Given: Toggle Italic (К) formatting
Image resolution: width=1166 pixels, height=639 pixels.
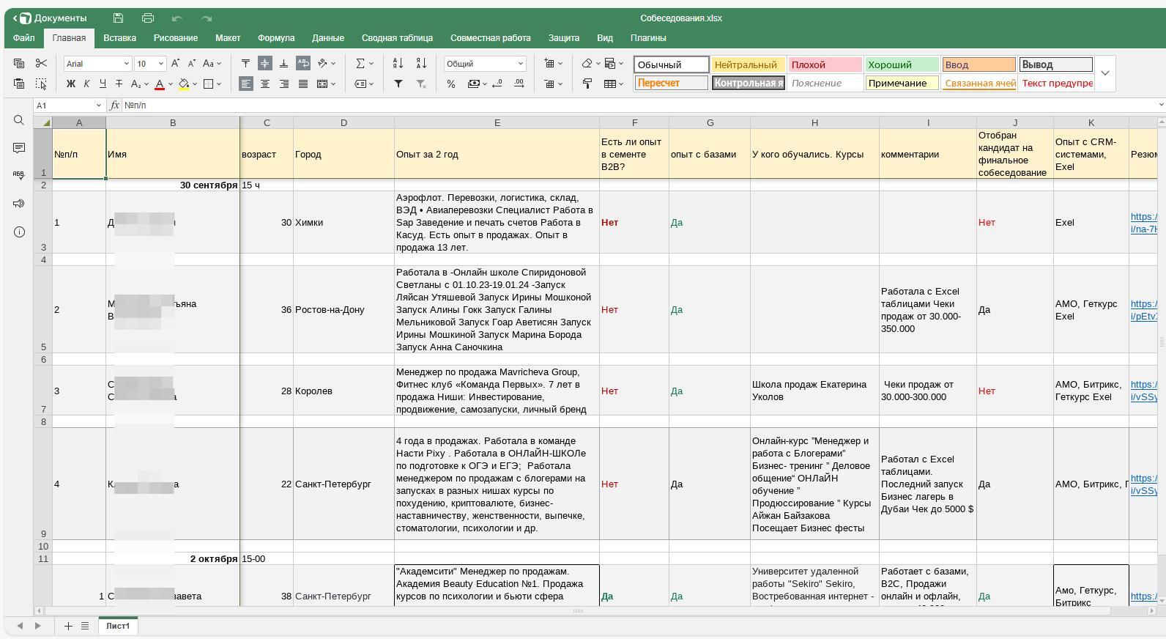Looking at the screenshot, I should click(86, 84).
